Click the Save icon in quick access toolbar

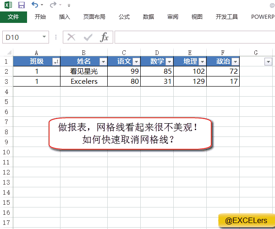(22, 5)
